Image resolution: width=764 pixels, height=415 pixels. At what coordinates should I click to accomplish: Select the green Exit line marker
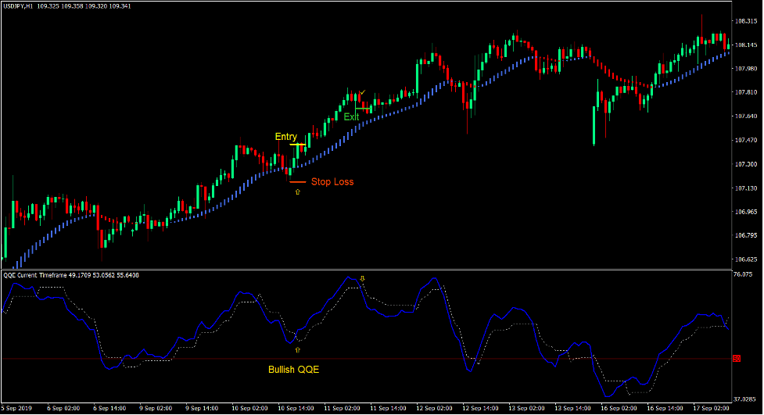coord(362,109)
